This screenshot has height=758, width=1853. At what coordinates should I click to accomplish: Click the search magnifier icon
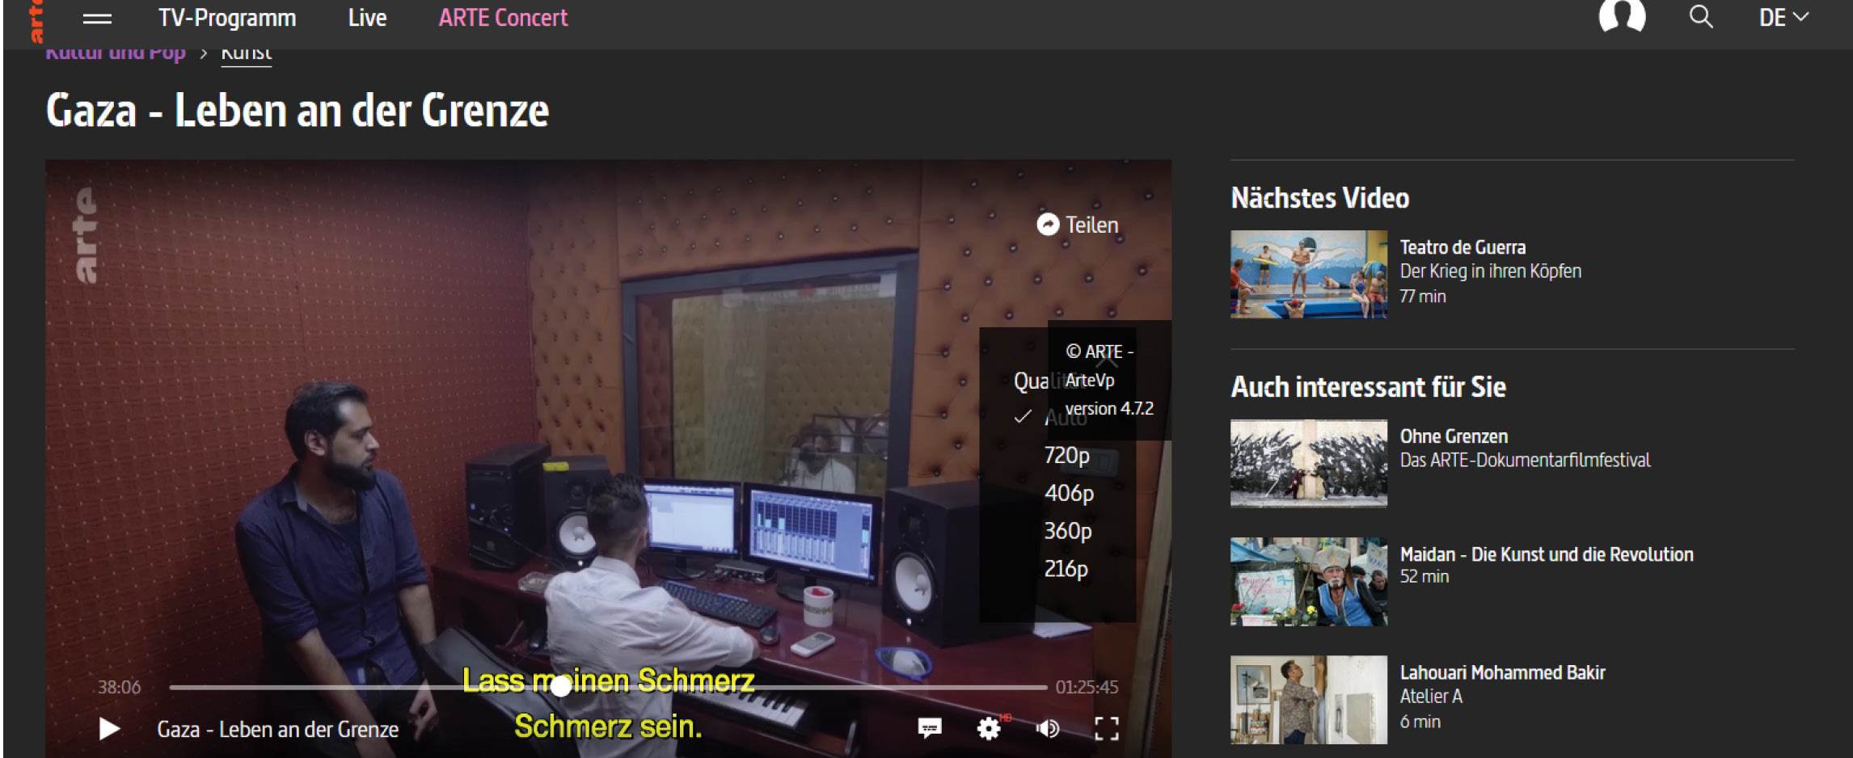[1700, 17]
